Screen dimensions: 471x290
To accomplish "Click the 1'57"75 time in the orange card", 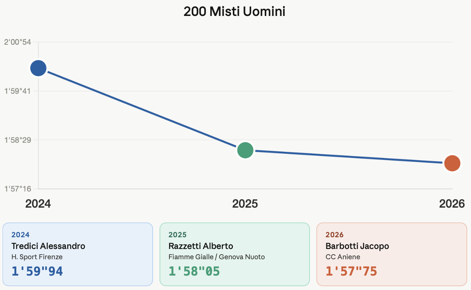I will pos(351,271).
